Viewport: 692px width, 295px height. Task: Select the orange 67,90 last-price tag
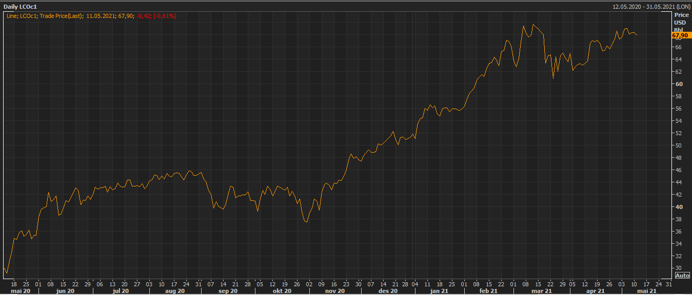tap(681, 35)
